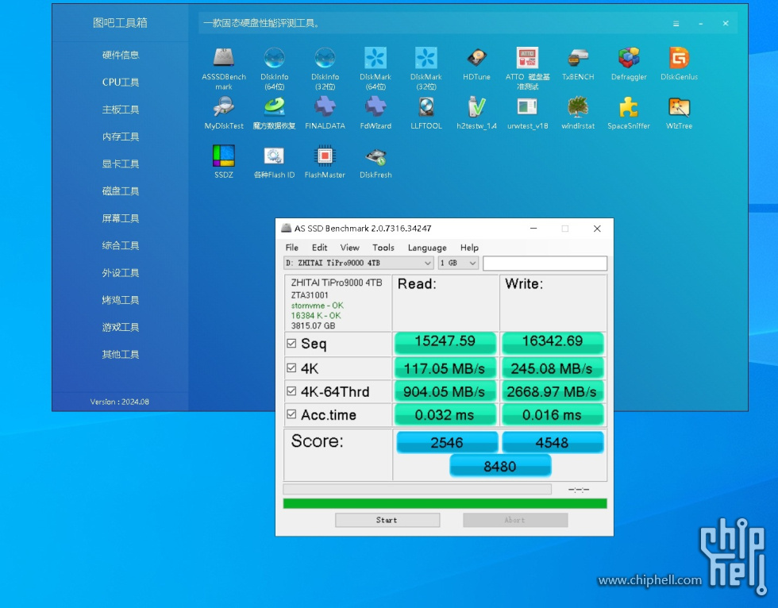This screenshot has width=778, height=608.
Task: Launch the HDTune icon
Action: coord(477,58)
